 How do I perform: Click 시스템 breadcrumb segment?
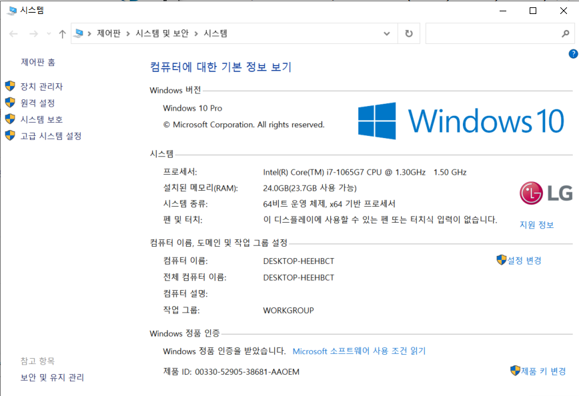[x=215, y=33]
